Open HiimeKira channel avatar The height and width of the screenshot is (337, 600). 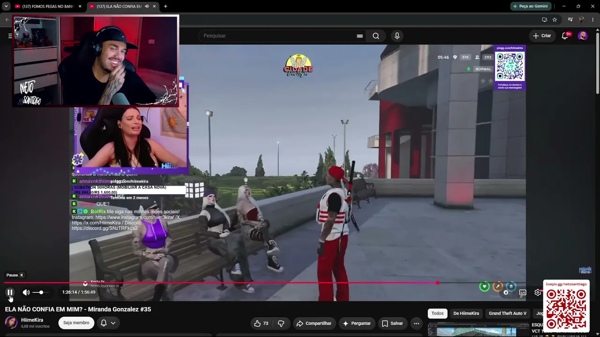point(11,322)
